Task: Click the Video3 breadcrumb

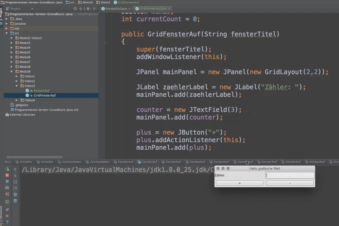Action: click(x=103, y=2)
